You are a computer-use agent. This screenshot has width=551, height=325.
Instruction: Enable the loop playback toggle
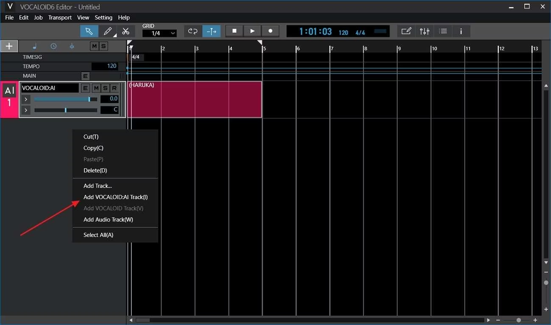click(x=192, y=31)
